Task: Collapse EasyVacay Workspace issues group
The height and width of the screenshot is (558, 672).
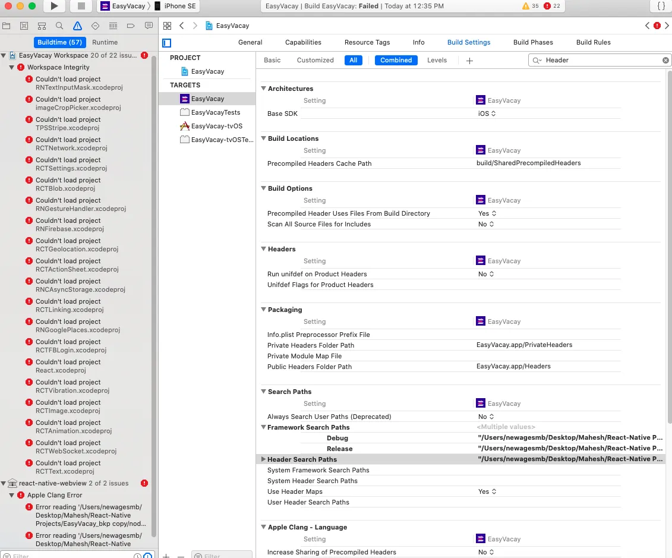Action: click(x=4, y=55)
